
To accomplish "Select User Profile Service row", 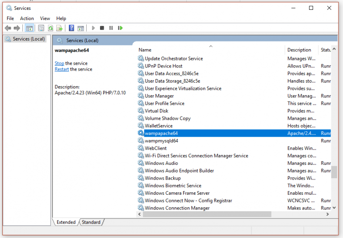I will pyautogui.click(x=234, y=103).
